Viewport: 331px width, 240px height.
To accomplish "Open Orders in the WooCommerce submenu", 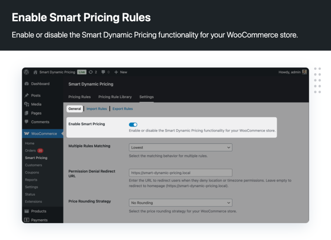I will click(30, 151).
